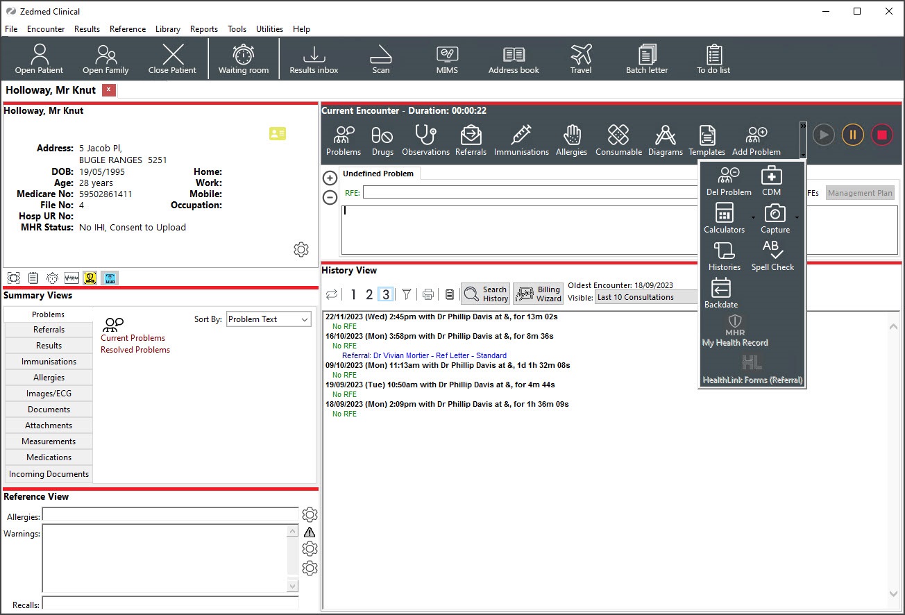905x615 pixels.
Task: Open the Allergies encounter tool
Action: point(571,139)
